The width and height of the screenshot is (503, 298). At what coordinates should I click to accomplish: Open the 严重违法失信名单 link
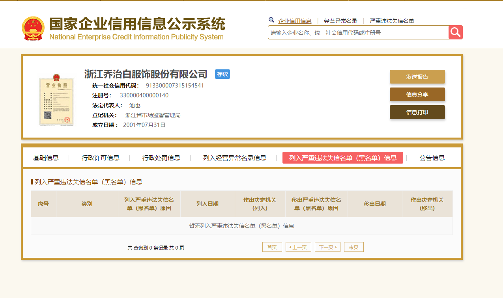tap(392, 21)
